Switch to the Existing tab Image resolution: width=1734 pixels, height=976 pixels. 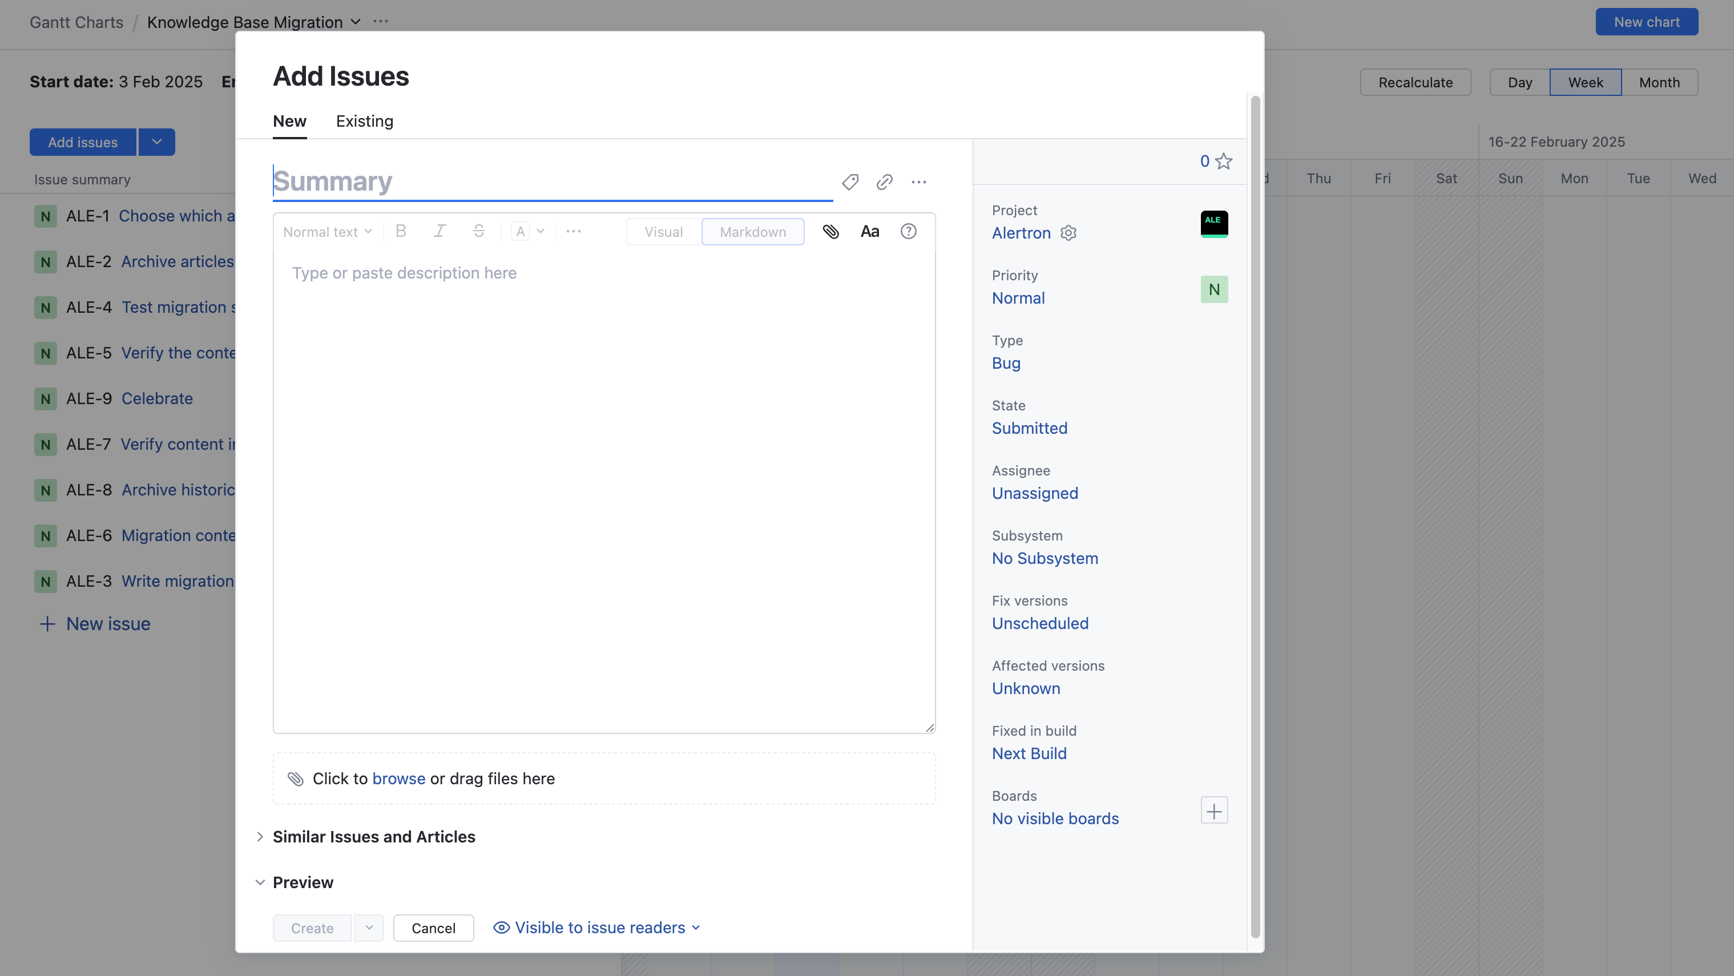coord(364,121)
